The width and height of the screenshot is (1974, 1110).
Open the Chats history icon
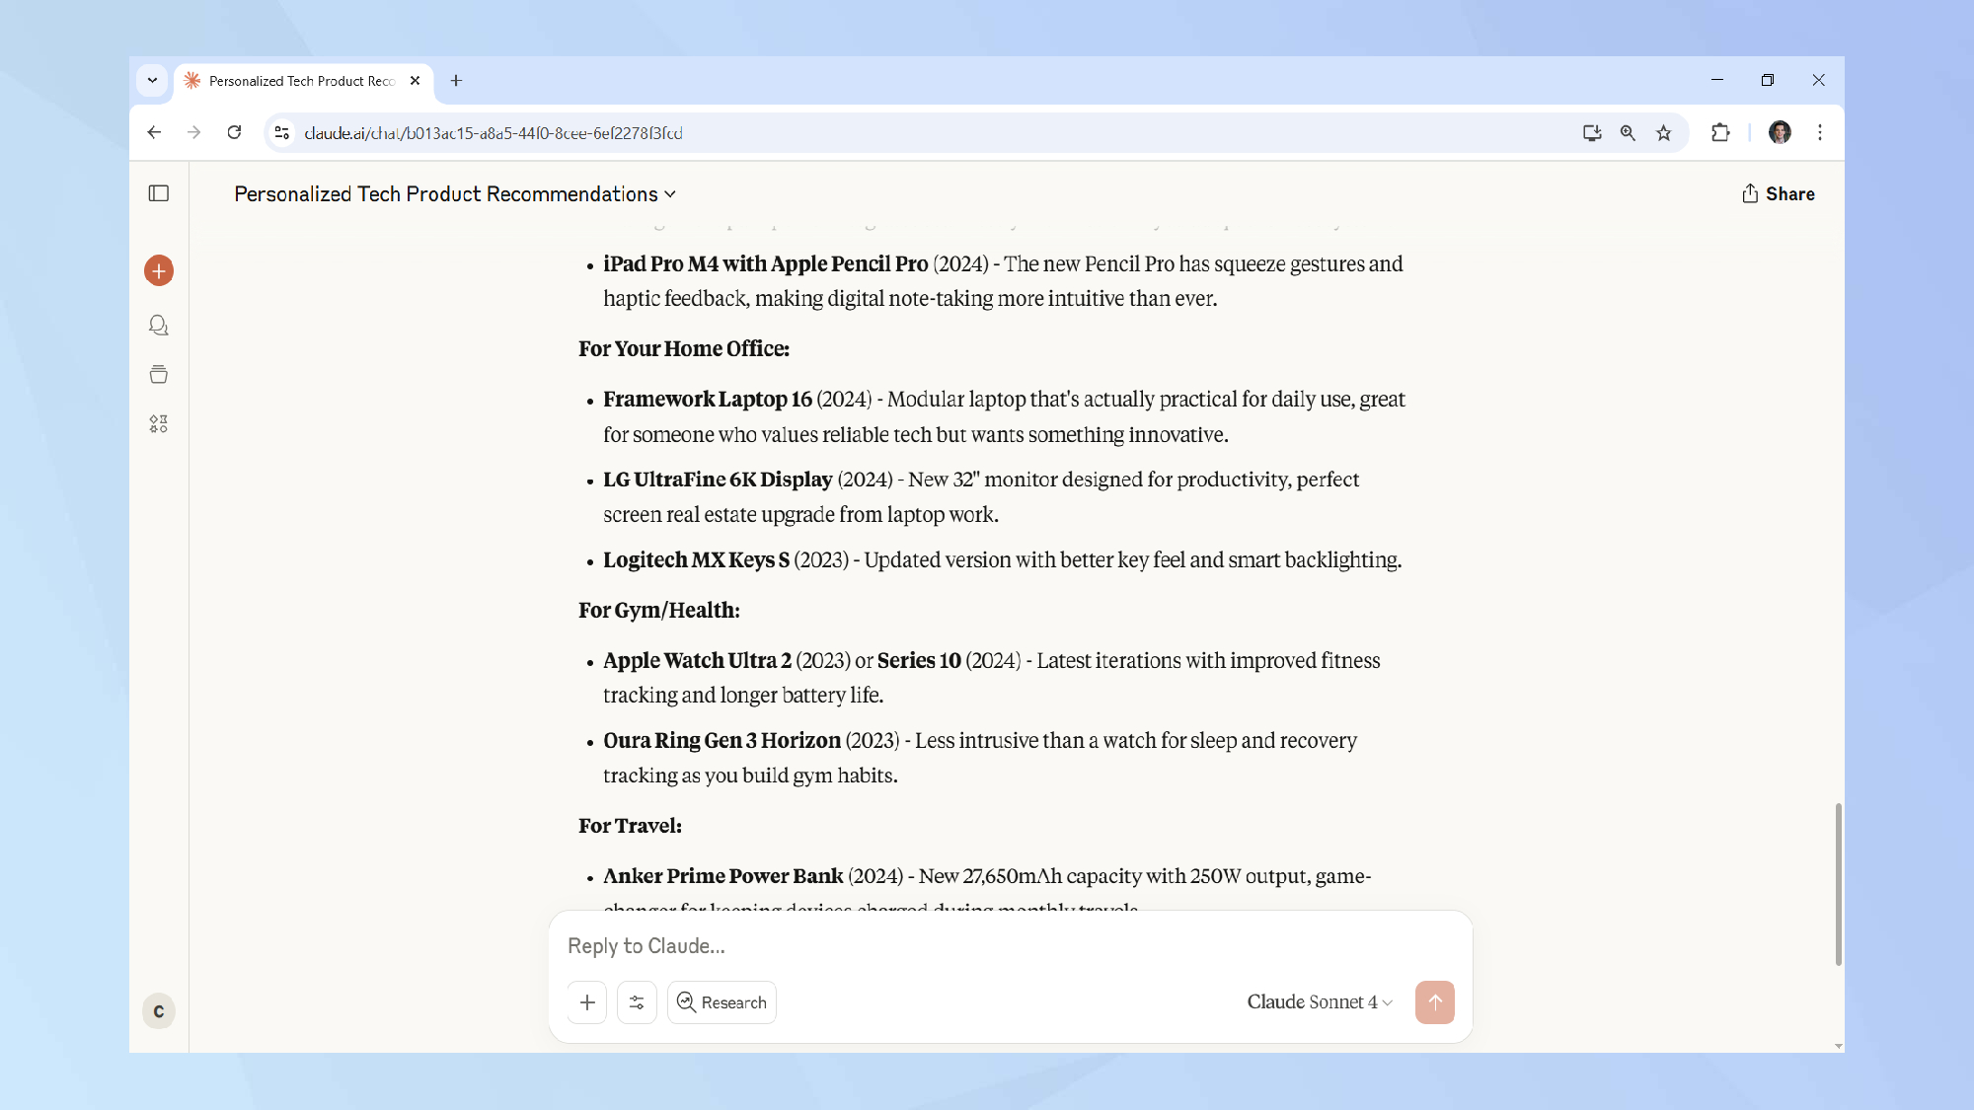[159, 325]
